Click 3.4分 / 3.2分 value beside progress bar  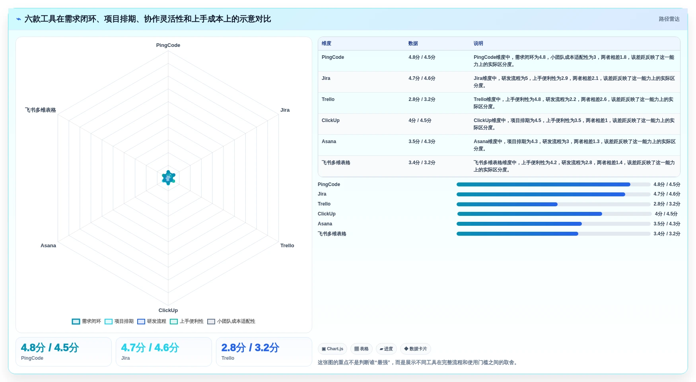[x=667, y=234]
